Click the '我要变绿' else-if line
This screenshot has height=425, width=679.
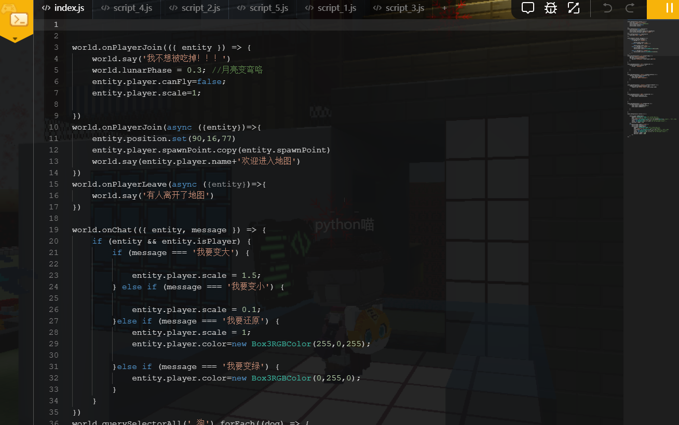(x=196, y=366)
